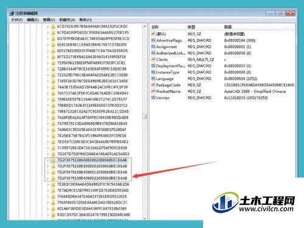Image resolution: width=304 pixels, height=228 pixels.
Task: Sort values by the 名称 column header
Action: tap(155, 27)
